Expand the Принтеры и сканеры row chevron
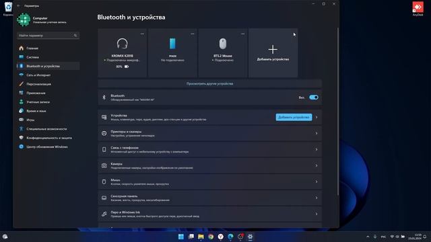The height and width of the screenshot is (242, 431). tap(317, 133)
